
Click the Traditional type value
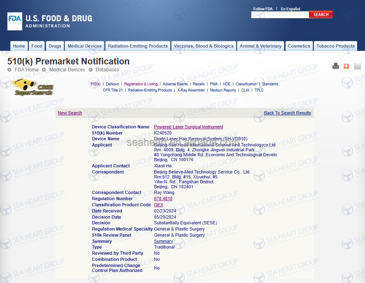click(x=164, y=247)
